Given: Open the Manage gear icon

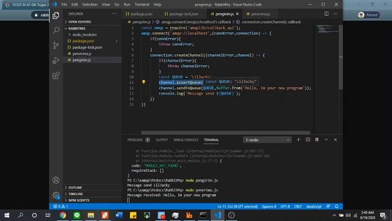Looking at the screenshot, I should click(56, 195).
